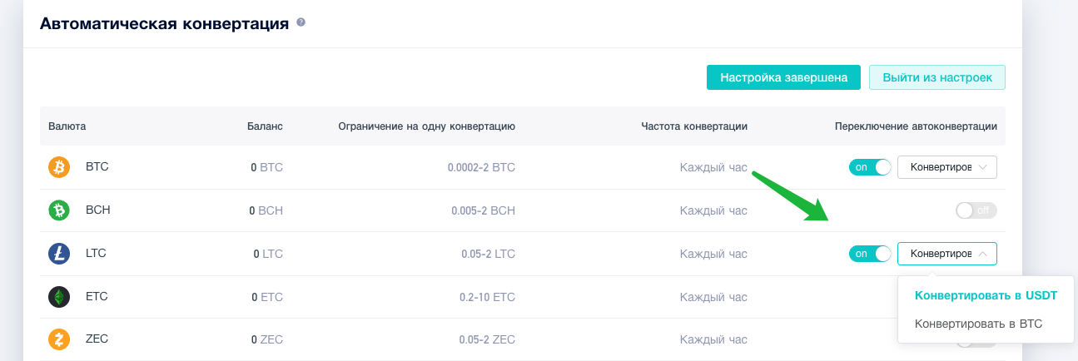
Task: Click the green BCH coin icon
Action: coord(59,210)
